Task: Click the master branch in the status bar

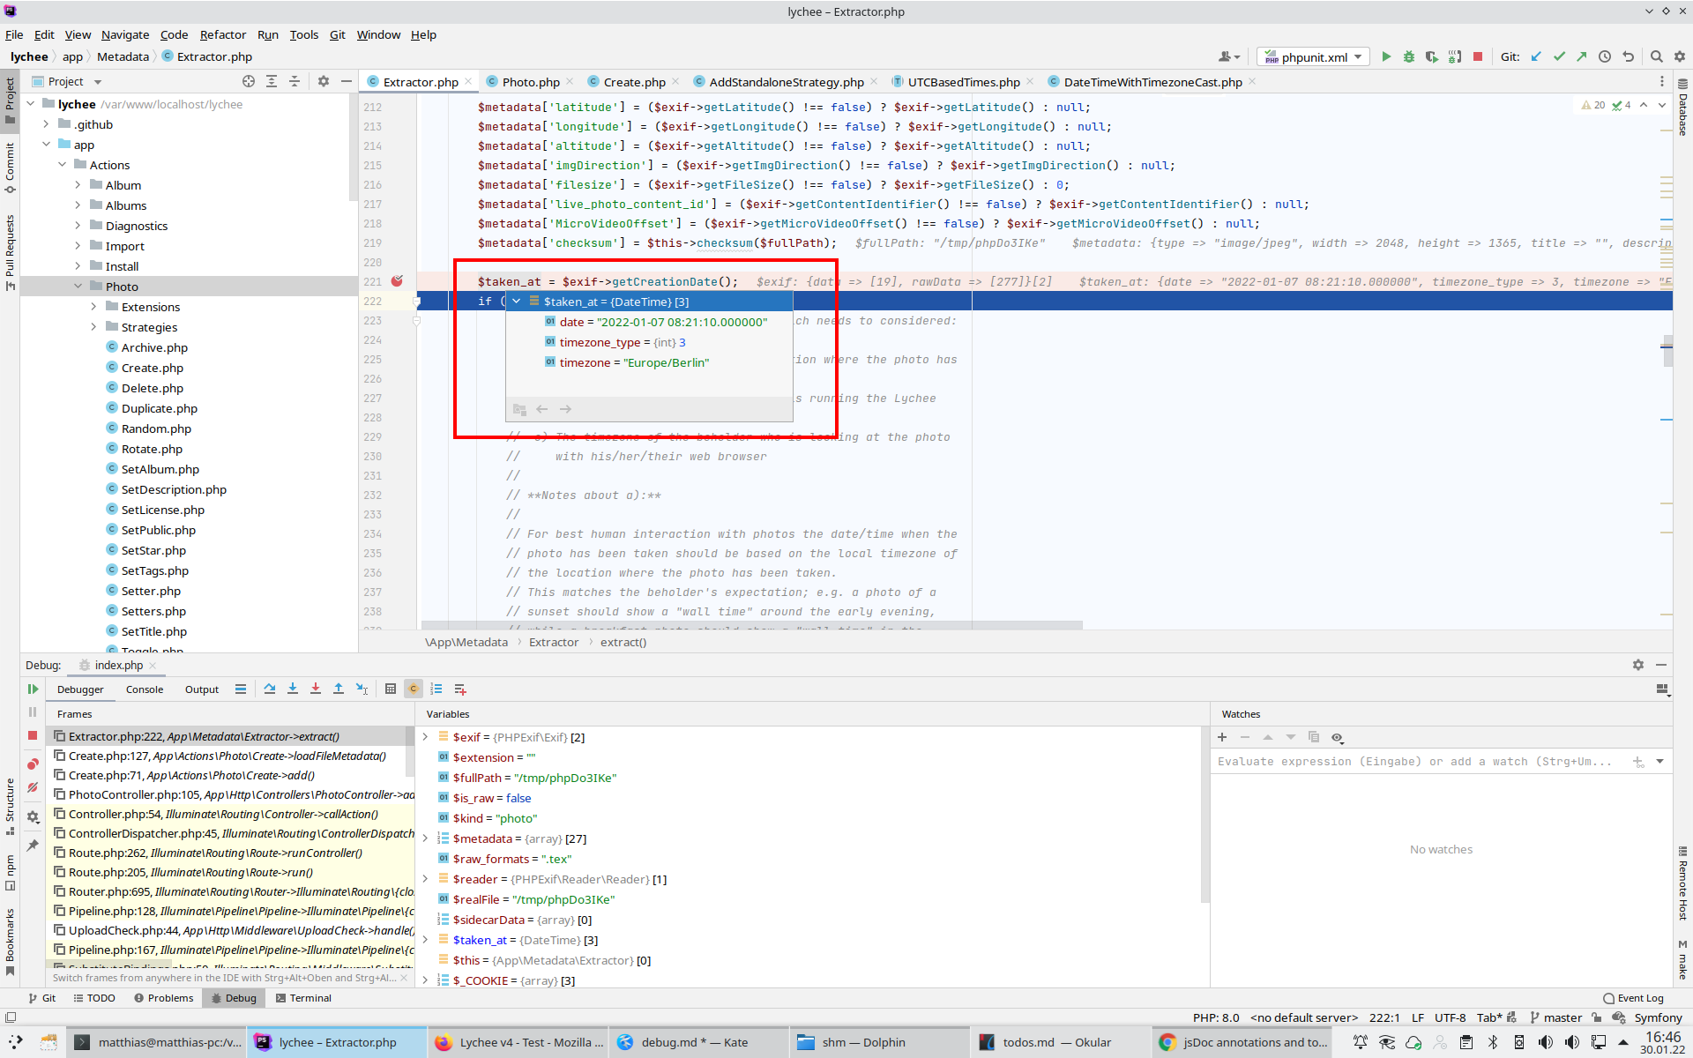Action: [x=1562, y=1017]
